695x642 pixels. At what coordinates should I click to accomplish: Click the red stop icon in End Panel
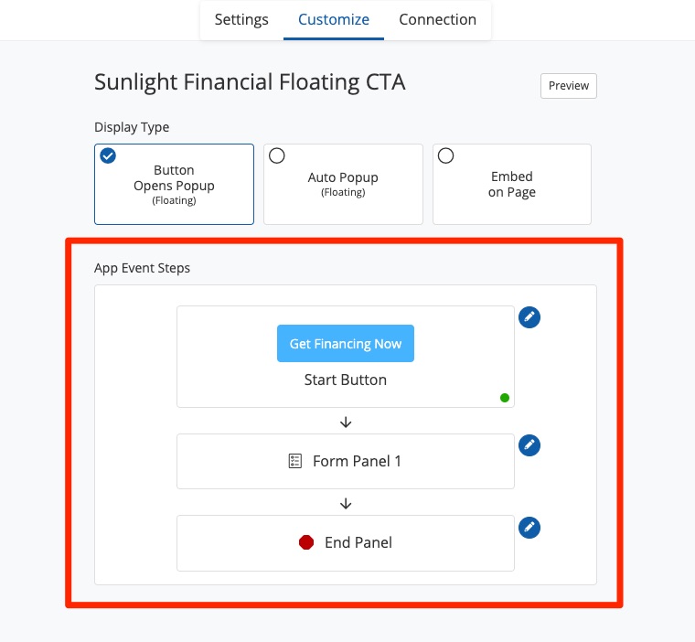(x=306, y=542)
